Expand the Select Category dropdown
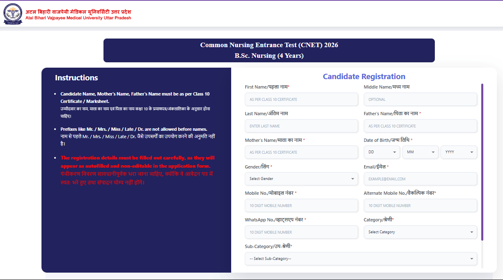 420,232
